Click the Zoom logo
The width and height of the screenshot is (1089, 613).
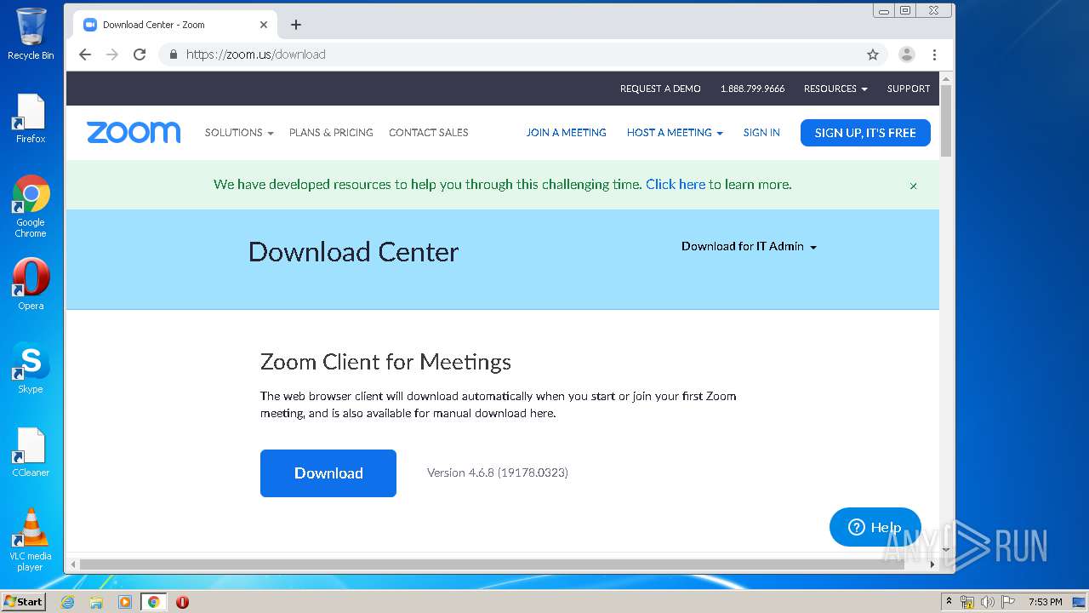pyautogui.click(x=134, y=132)
